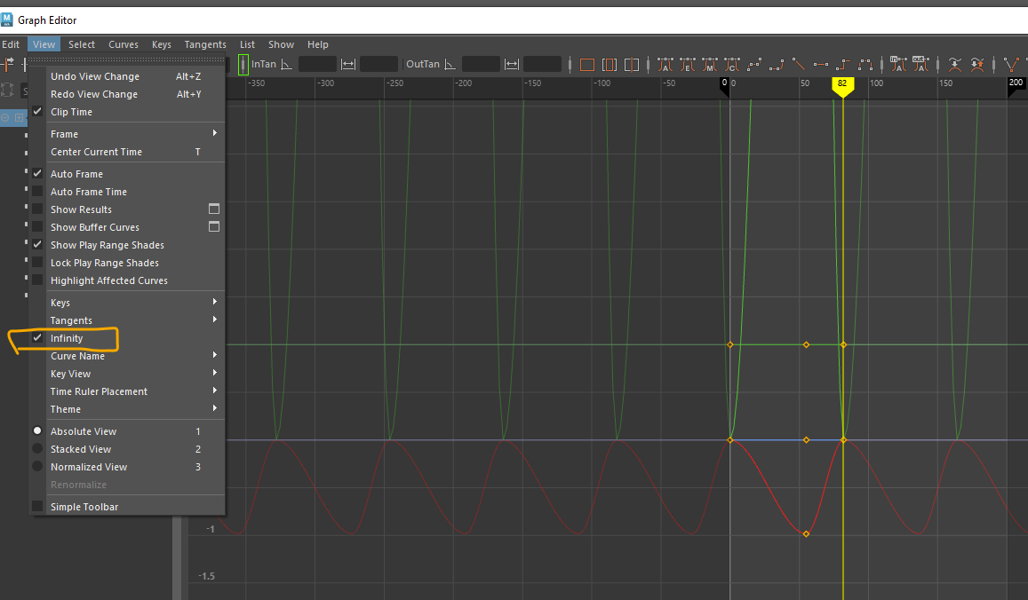Click the Buffer Curve Snapshot icon

click(x=954, y=65)
